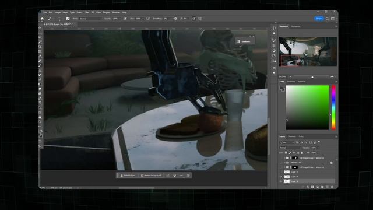Lock transparent pixels icon
Viewport: 373px width, 210px height.
[286, 153]
